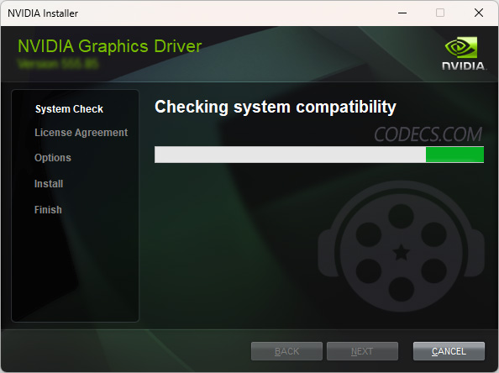Viewport: 499px width, 373px height.
Task: Click the star in the film reel center
Action: 401,252
